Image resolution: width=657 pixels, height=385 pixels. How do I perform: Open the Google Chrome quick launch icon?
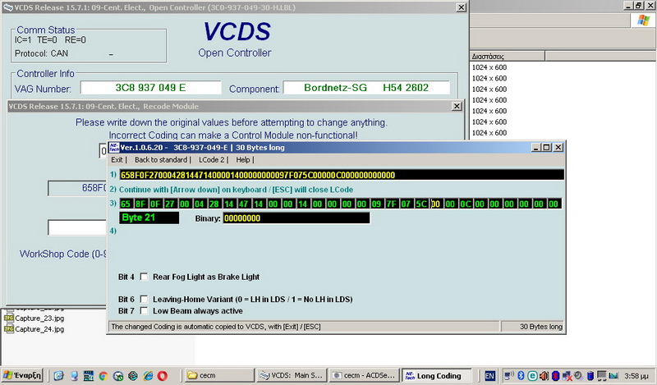coord(103,376)
